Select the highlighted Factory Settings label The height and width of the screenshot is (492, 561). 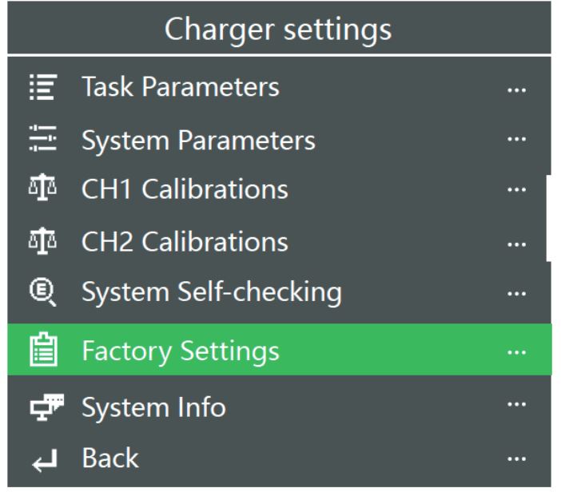(x=181, y=351)
